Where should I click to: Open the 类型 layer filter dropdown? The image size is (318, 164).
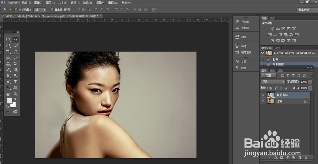tap(269, 75)
